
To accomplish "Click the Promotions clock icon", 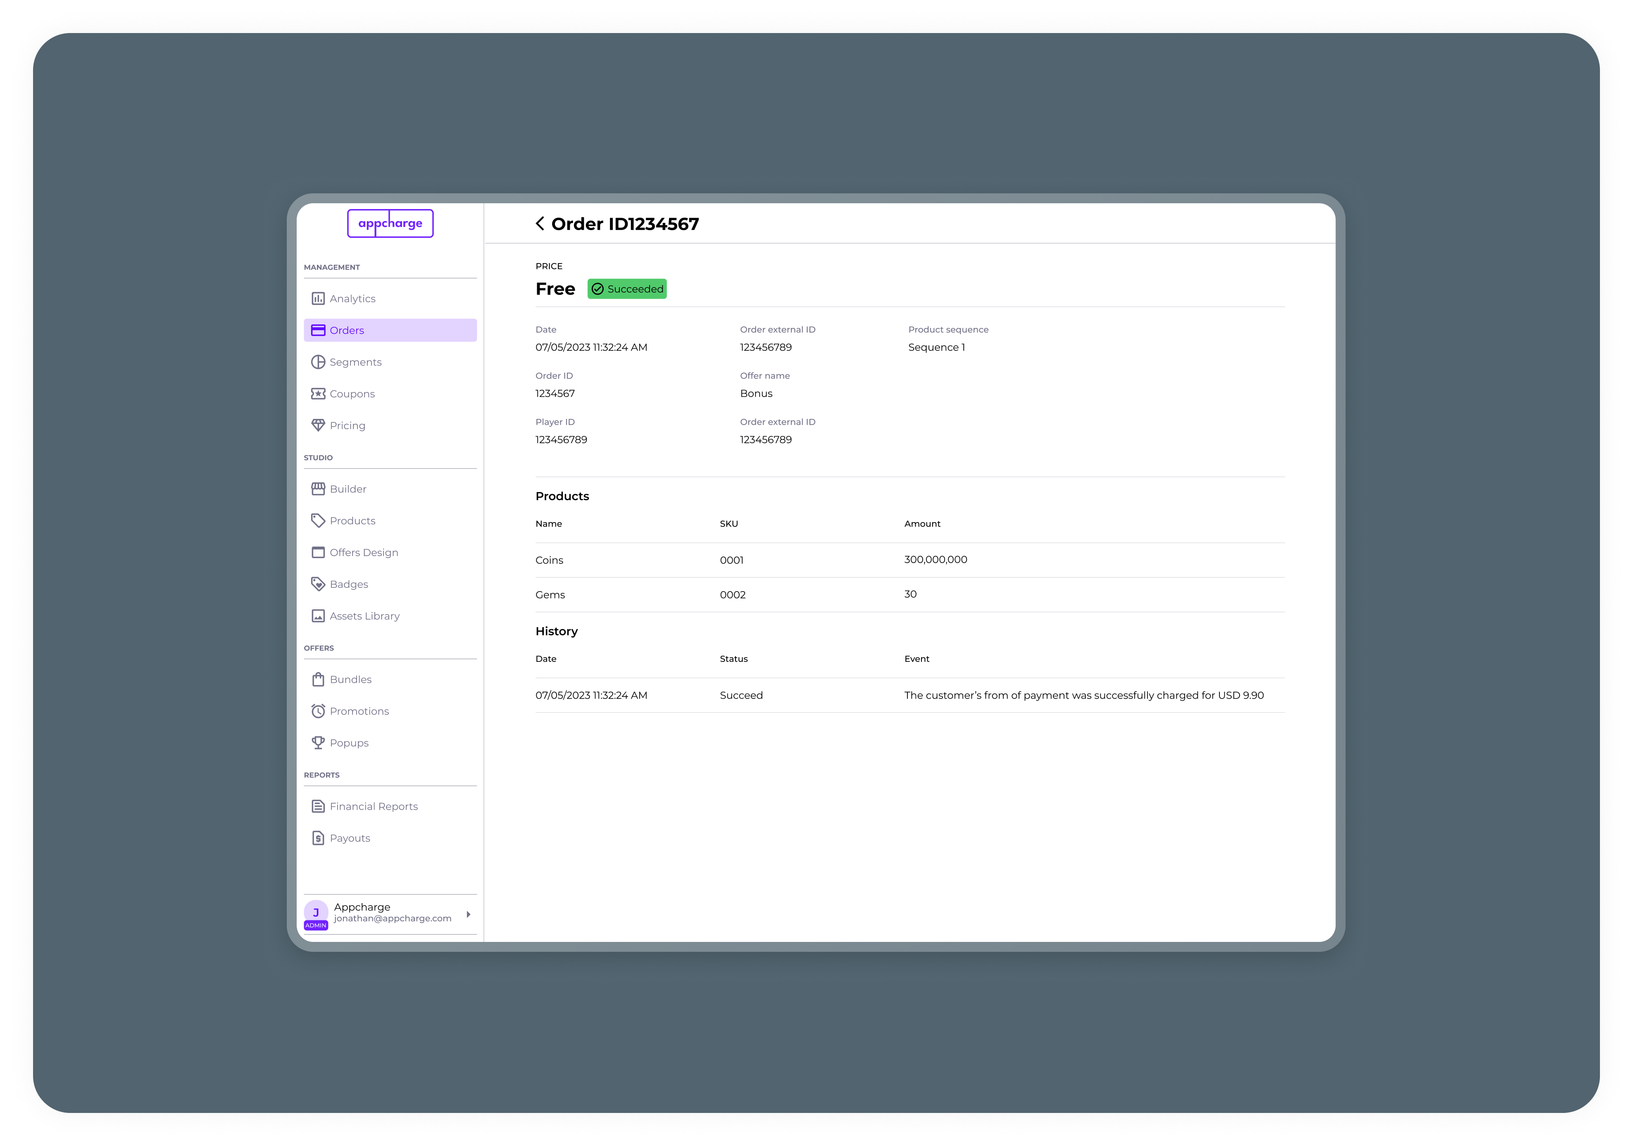I will coord(318,711).
